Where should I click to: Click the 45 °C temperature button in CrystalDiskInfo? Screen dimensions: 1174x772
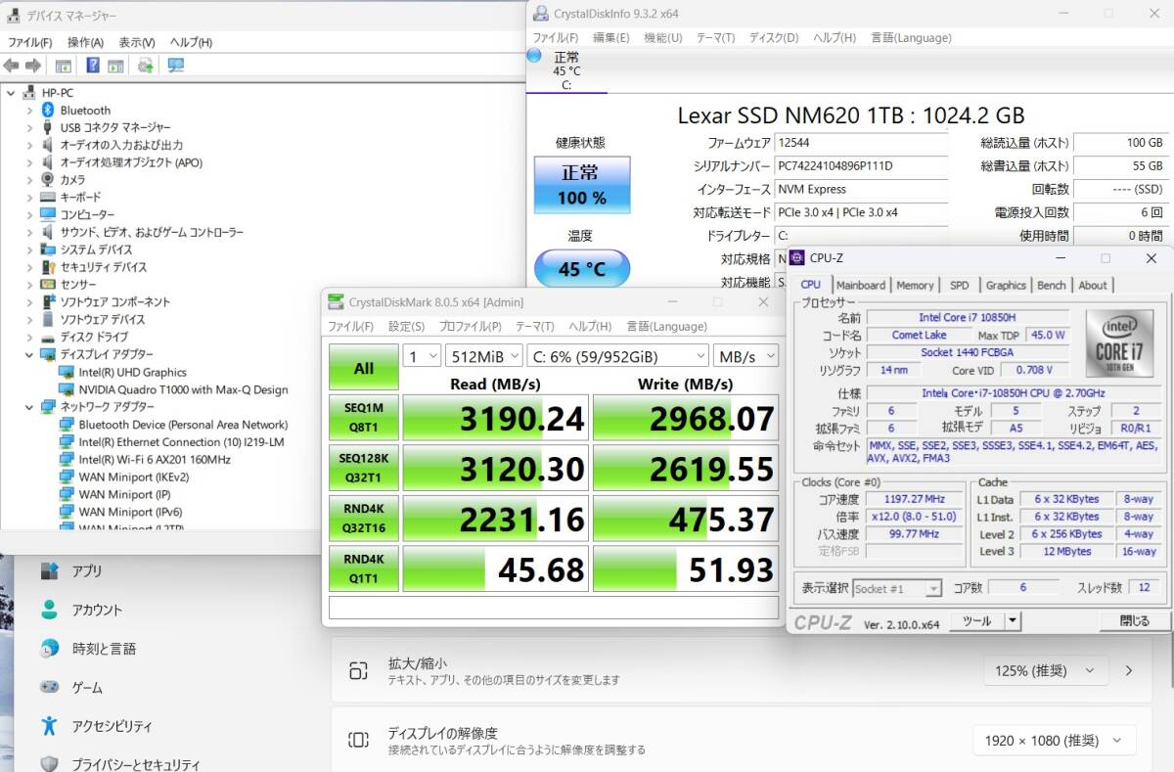click(x=582, y=269)
